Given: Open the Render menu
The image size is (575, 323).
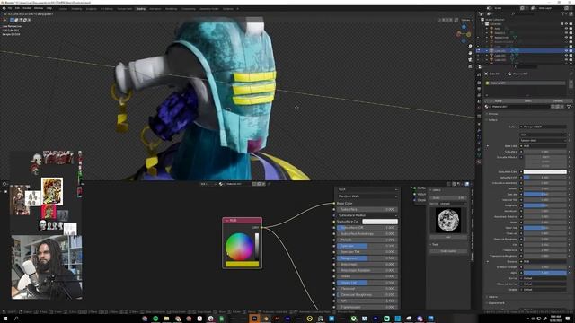Looking at the screenshot, I should click(x=27, y=8).
